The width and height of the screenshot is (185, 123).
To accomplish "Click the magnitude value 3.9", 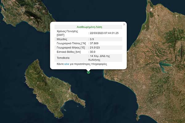I will click(91, 39).
